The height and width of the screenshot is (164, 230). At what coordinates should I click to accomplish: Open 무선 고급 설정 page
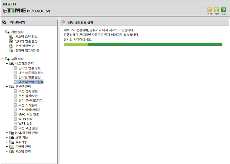coord(28,128)
